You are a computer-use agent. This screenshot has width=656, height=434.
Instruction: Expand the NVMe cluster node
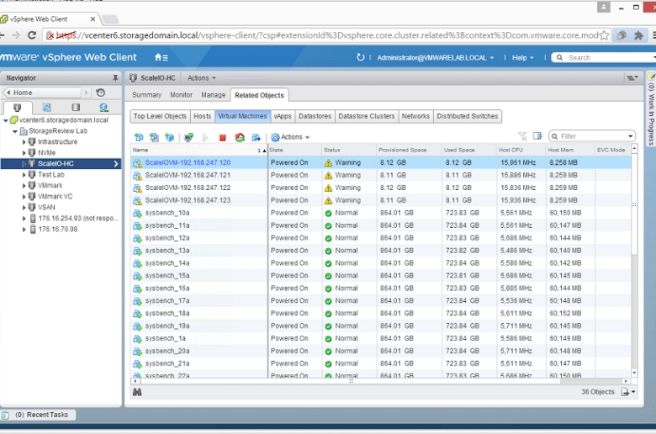(24, 153)
